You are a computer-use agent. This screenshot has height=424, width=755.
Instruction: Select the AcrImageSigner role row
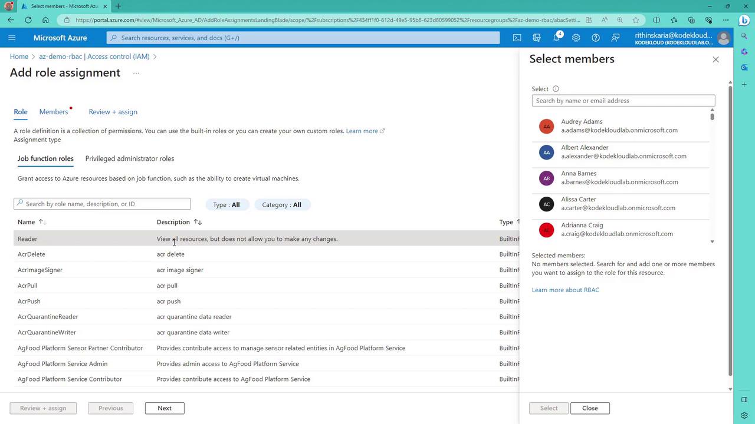265,270
